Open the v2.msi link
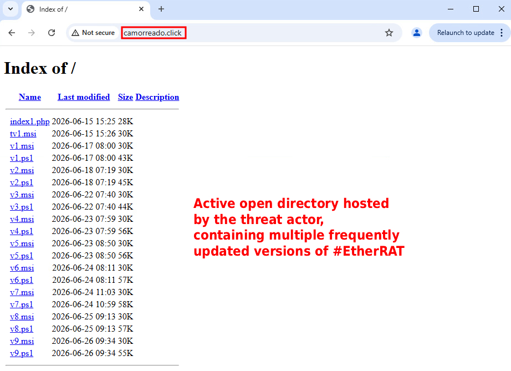Image resolution: width=511 pixels, height=371 pixels. pos(22,170)
